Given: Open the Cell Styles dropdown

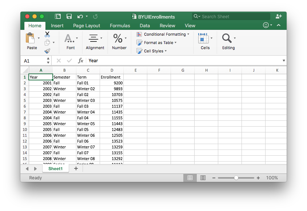Looking at the screenshot, I should [x=152, y=51].
